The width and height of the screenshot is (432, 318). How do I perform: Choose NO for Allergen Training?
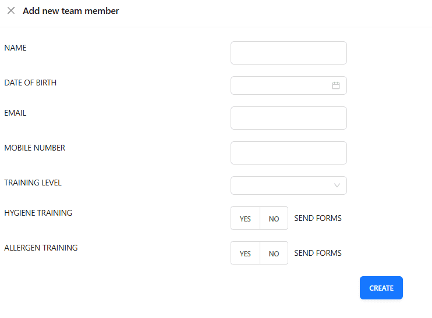tap(274, 253)
